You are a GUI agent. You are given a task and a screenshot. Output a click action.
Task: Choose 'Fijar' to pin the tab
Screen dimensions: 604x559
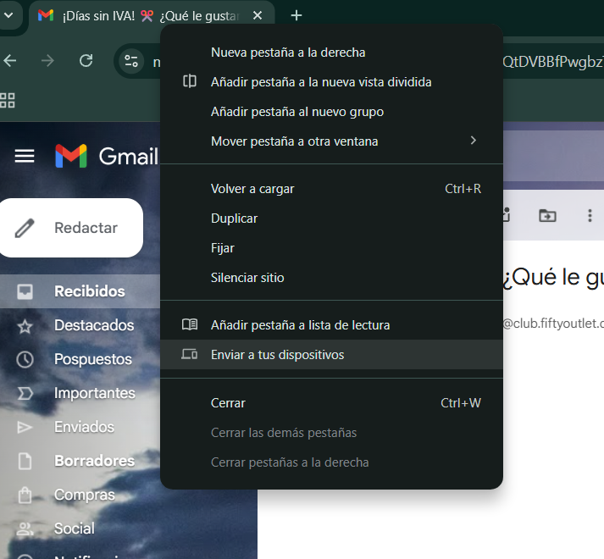click(223, 248)
